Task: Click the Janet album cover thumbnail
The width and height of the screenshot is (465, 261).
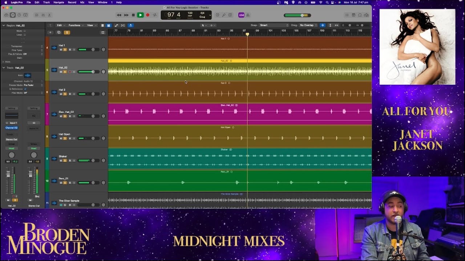Action: (x=417, y=47)
